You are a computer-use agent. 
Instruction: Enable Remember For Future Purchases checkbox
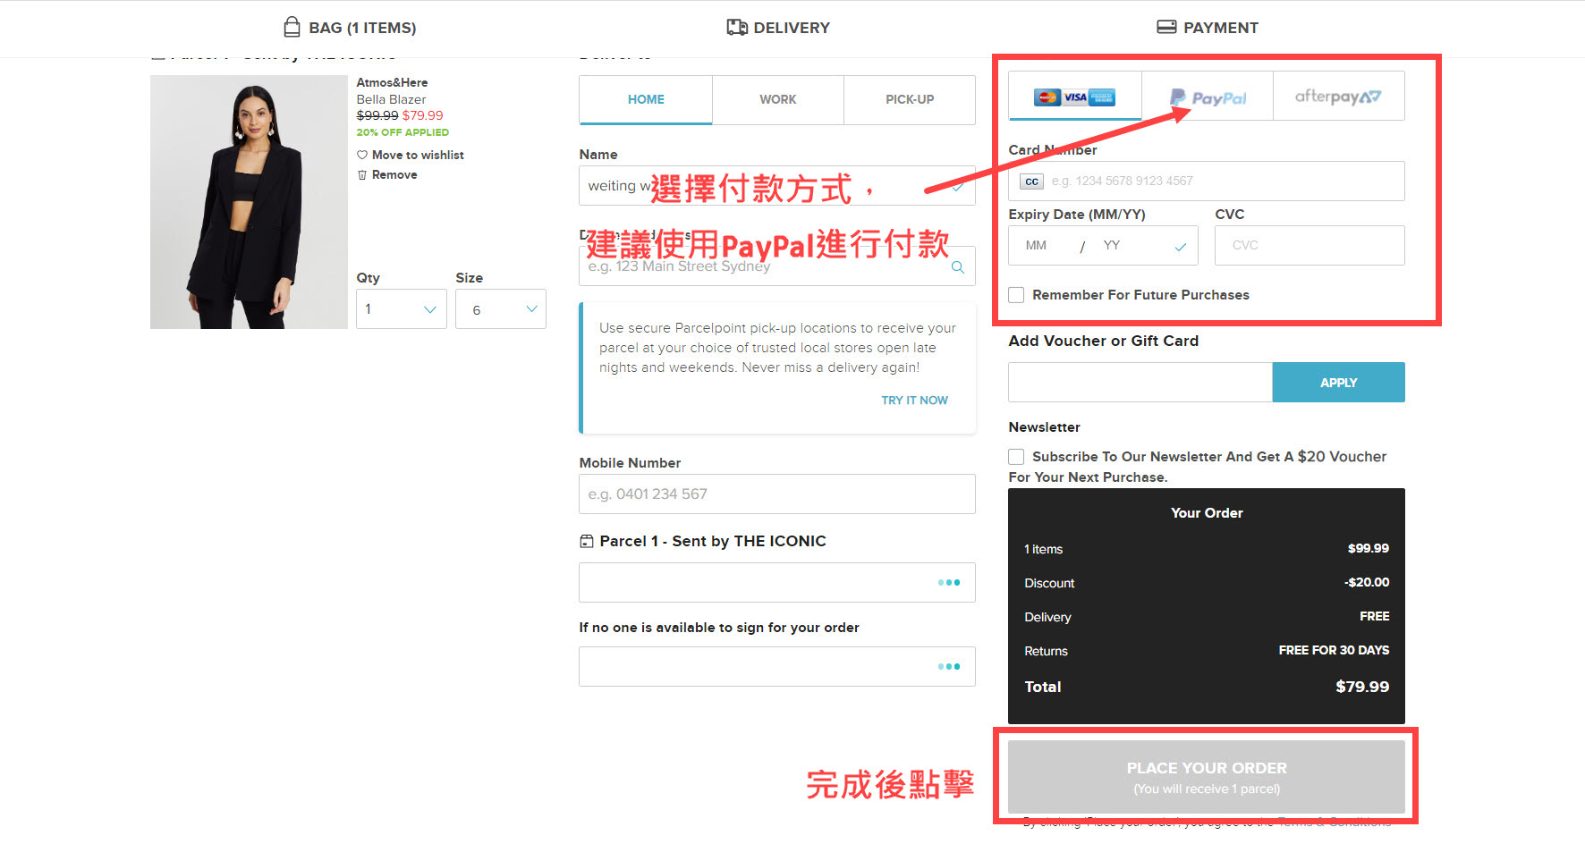tap(1016, 295)
